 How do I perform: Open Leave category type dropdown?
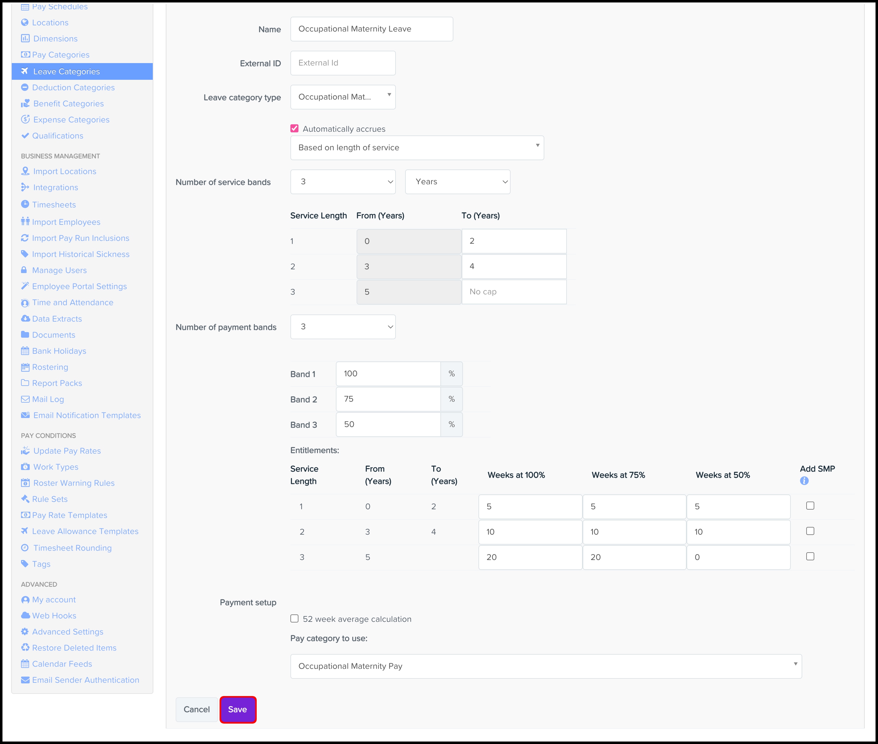(343, 97)
